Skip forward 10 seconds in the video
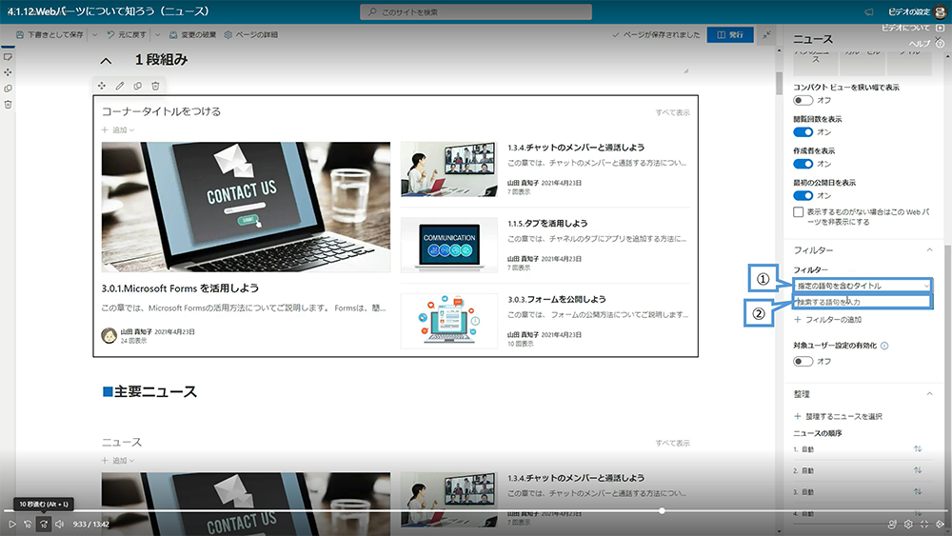The image size is (952, 536). pos(44,524)
